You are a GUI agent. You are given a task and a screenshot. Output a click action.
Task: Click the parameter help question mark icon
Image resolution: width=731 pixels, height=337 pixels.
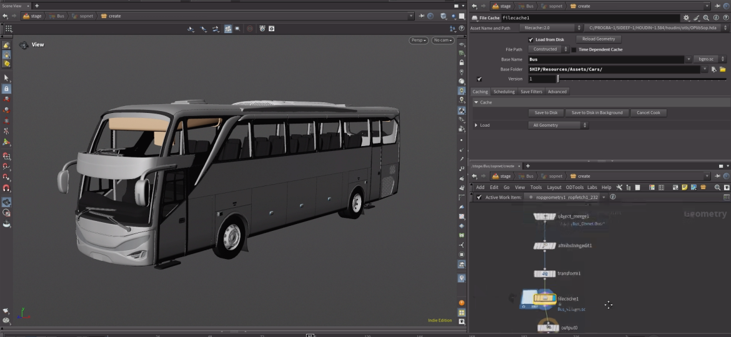pyautogui.click(x=725, y=18)
